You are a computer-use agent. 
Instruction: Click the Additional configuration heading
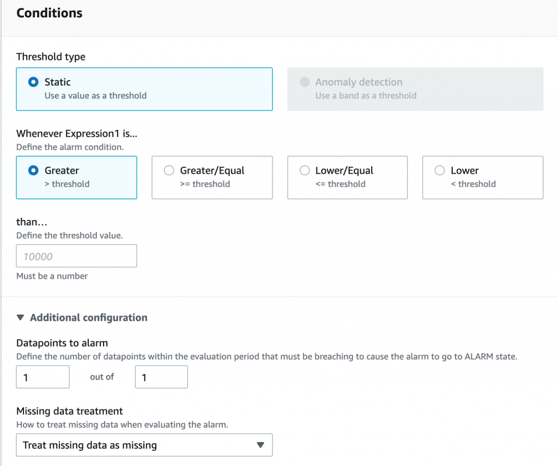click(x=88, y=317)
